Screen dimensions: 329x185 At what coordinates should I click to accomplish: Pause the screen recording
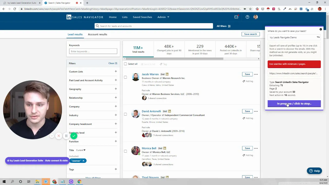pyautogui.click(x=66, y=136)
